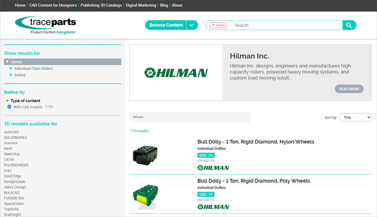Filter 3D models by BricsCAD
The width and height of the screenshot is (377, 217).
tap(11, 193)
